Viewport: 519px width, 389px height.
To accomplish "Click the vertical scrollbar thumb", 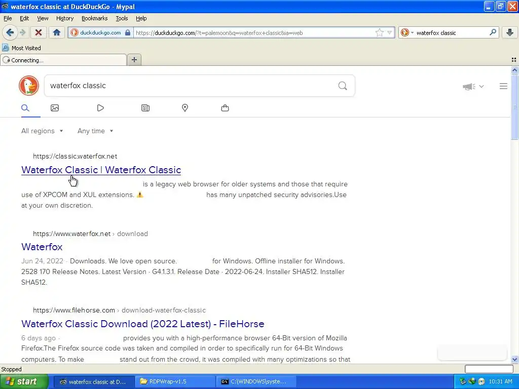I will [x=514, y=107].
